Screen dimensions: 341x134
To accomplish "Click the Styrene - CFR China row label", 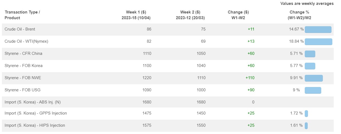I will pyautogui.click(x=23, y=53).
